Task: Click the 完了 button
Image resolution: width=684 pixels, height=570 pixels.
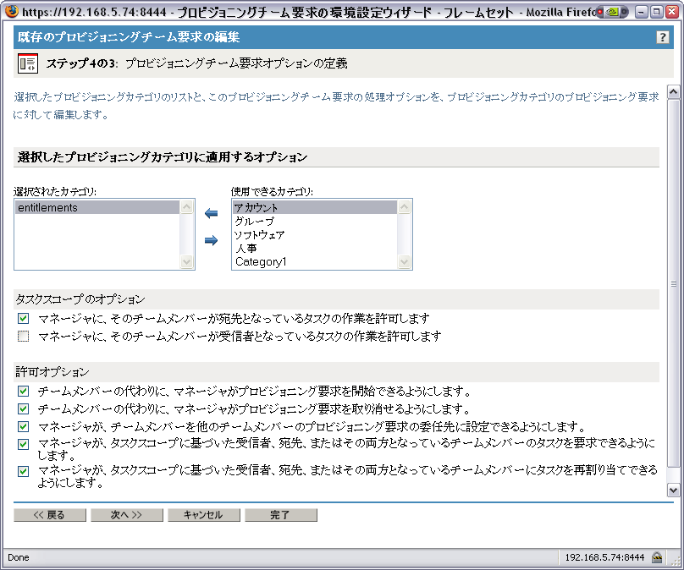Action: pos(280,515)
